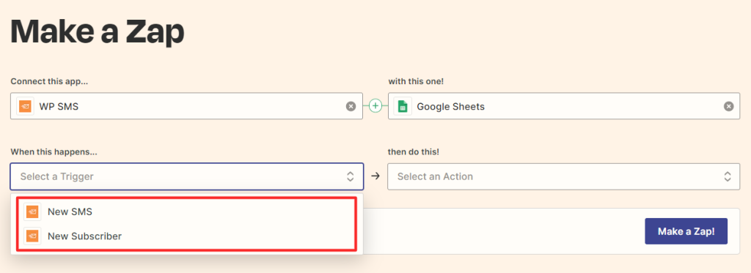Click the chevron arrows on the trigger field
751x273 pixels.
pos(350,176)
